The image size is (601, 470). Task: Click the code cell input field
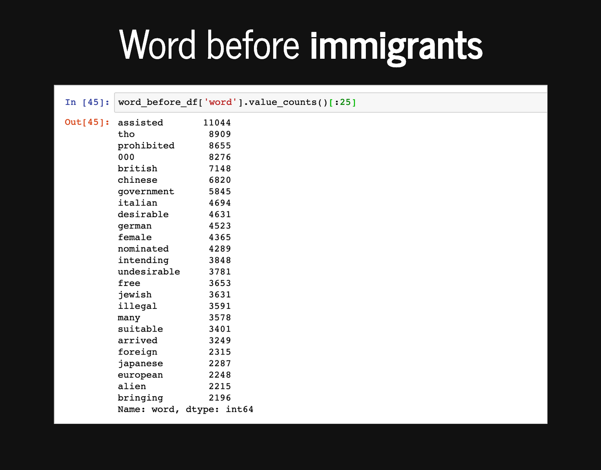331,102
